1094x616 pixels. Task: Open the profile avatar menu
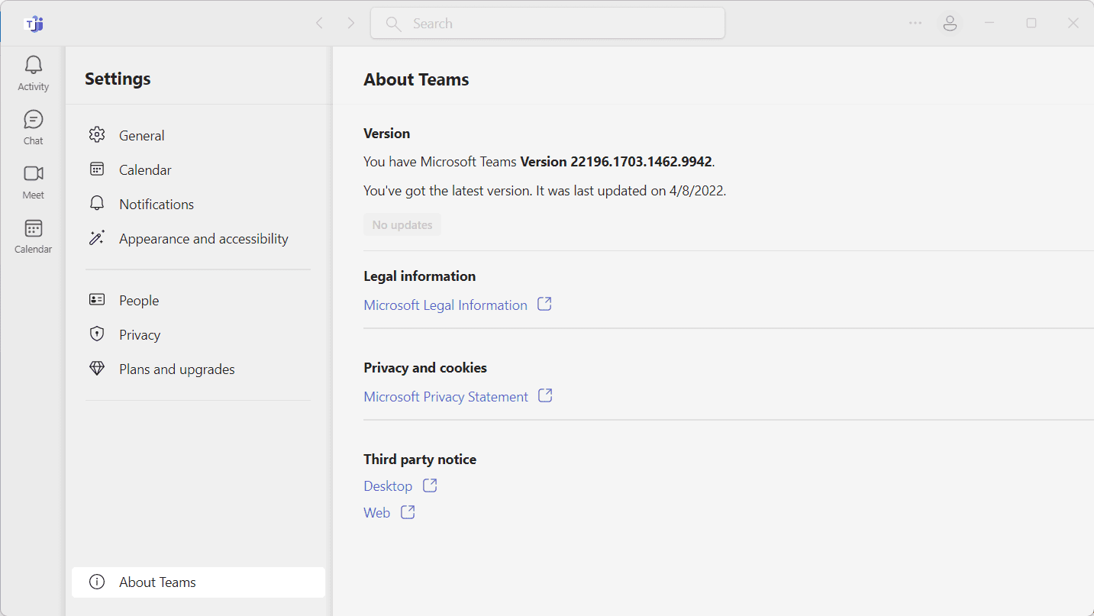950,24
